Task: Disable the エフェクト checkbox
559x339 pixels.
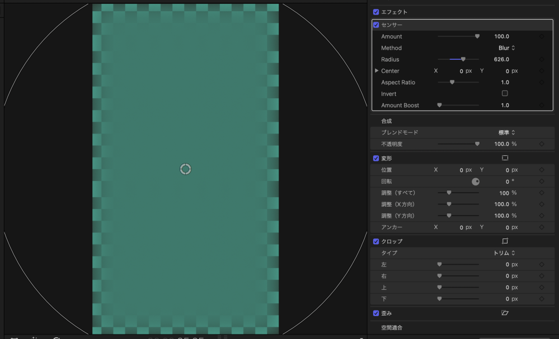Action: (x=376, y=12)
